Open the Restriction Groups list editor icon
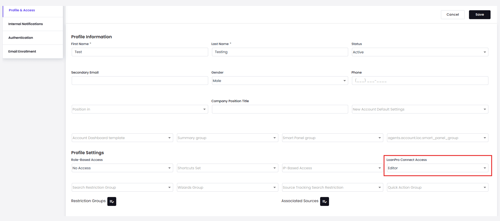This screenshot has width=500, height=221. [x=112, y=201]
